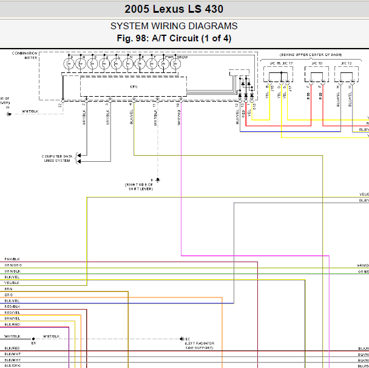Viewport: 369px width, 368px height.
Task: Click the 'RED/YEL' wire label
Action: (13, 313)
